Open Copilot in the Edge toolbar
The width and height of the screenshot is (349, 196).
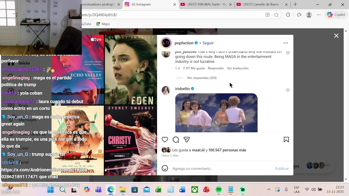(x=336, y=15)
